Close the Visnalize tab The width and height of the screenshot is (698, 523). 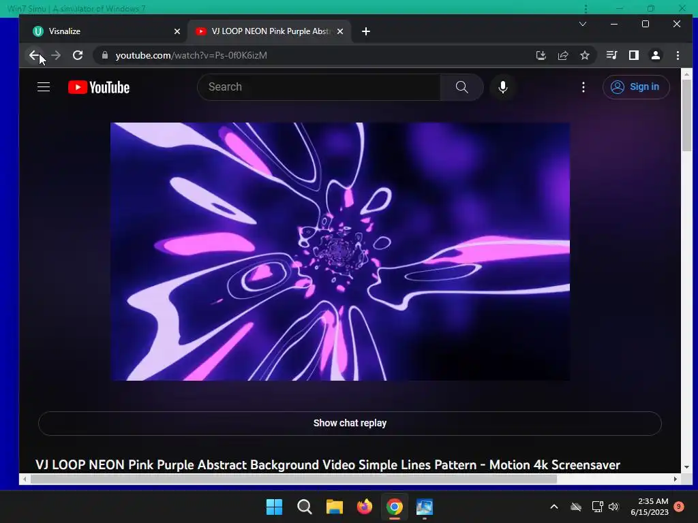tap(177, 31)
